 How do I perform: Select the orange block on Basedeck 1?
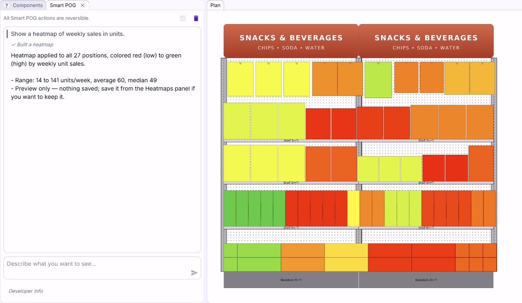point(302,257)
